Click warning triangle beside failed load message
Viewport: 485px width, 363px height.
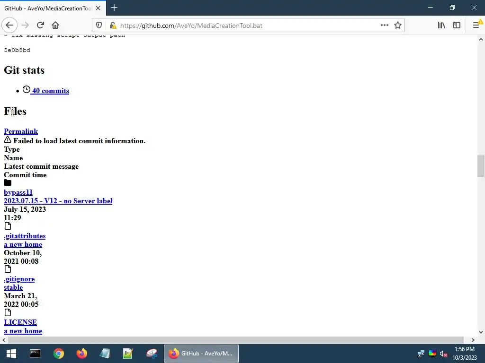tap(8, 139)
